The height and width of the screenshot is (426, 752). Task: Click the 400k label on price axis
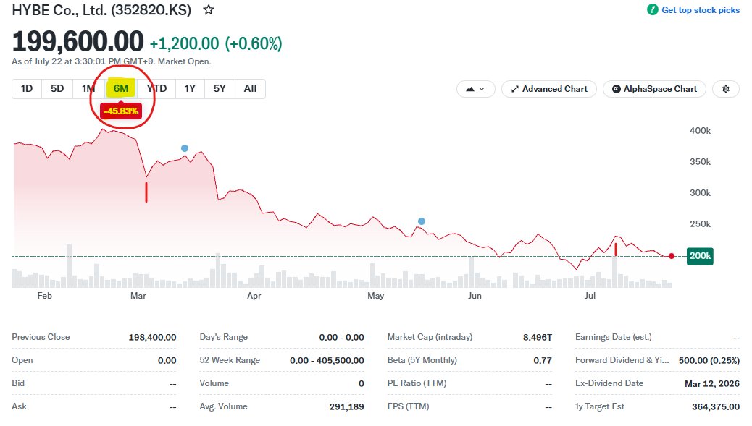click(701, 131)
